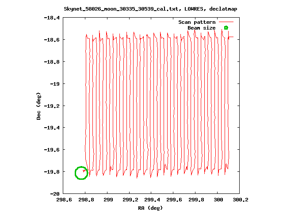The width and height of the screenshot is (283, 212).
Task: Click the y-axis tick label -19
Action: click(55, 84)
